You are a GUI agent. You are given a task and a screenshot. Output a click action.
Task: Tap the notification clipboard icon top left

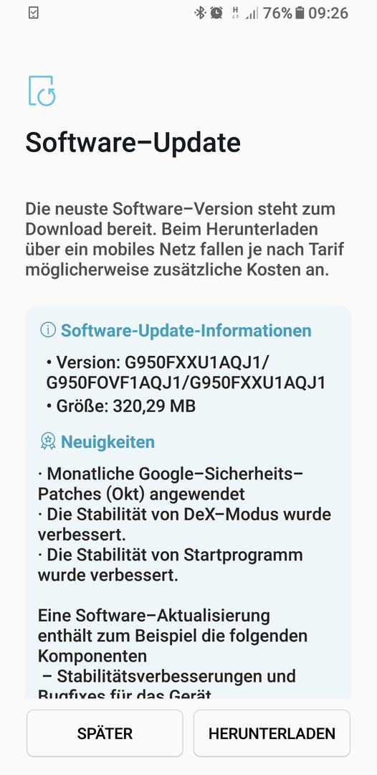[34, 13]
